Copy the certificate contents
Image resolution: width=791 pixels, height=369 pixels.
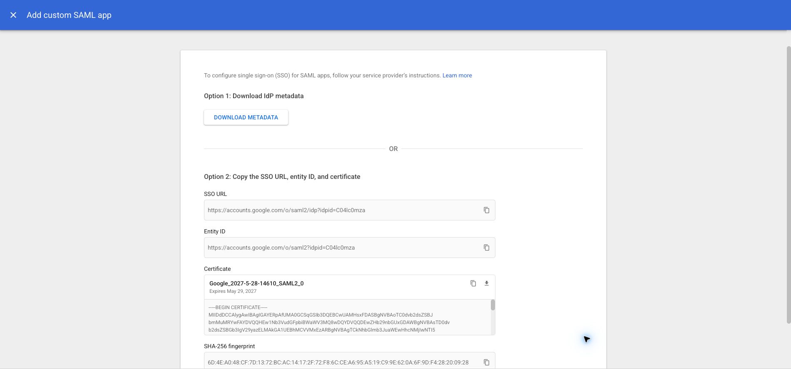(x=473, y=283)
